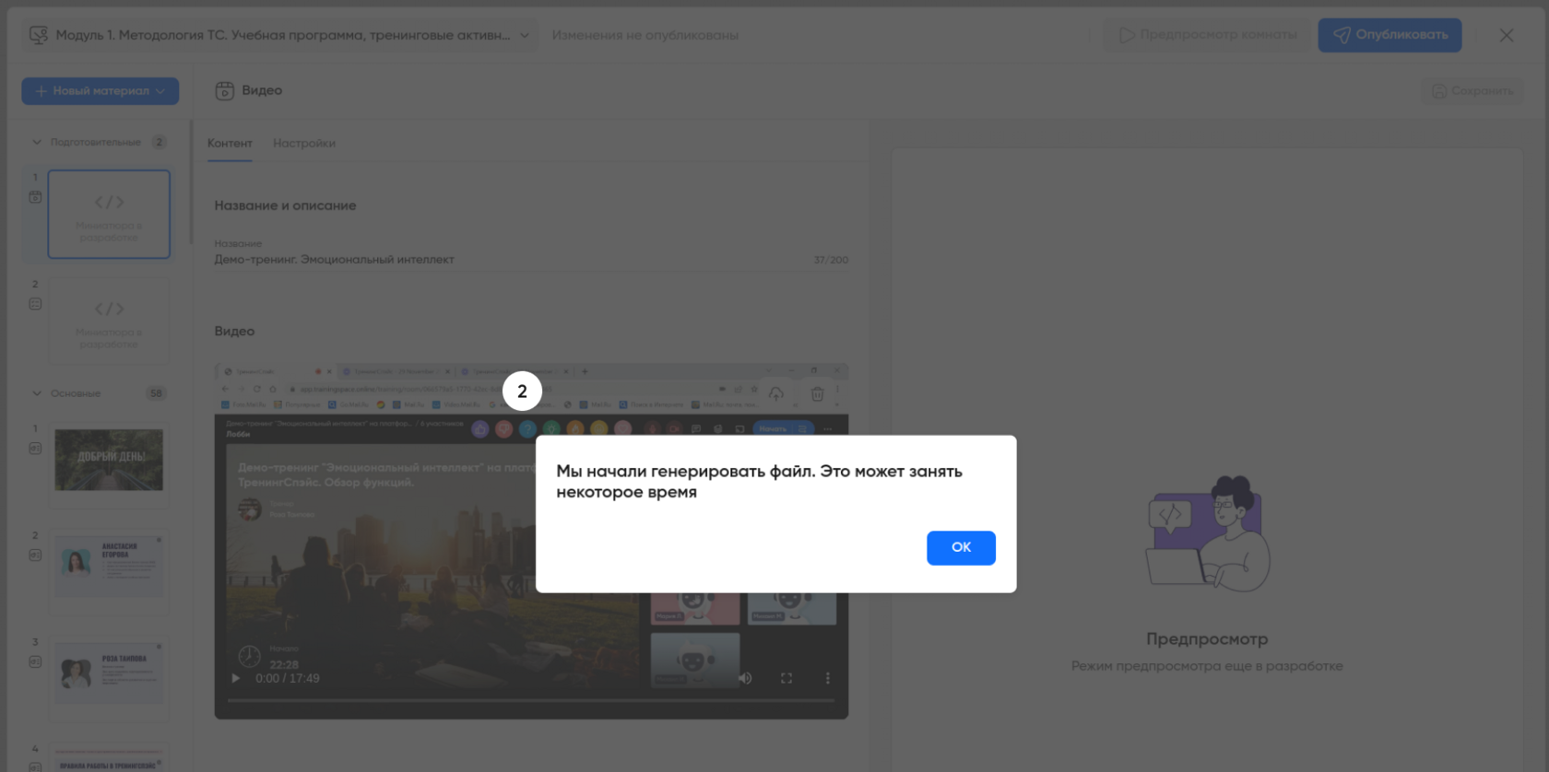Viewport: 1549px width, 772px height.
Task: Collapse the Основные section
Action: point(37,393)
